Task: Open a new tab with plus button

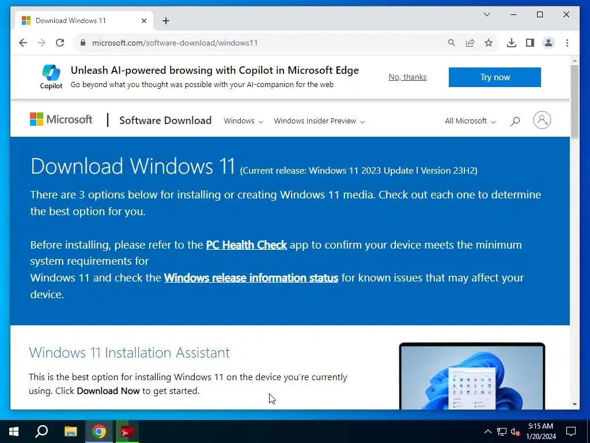Action: point(166,21)
